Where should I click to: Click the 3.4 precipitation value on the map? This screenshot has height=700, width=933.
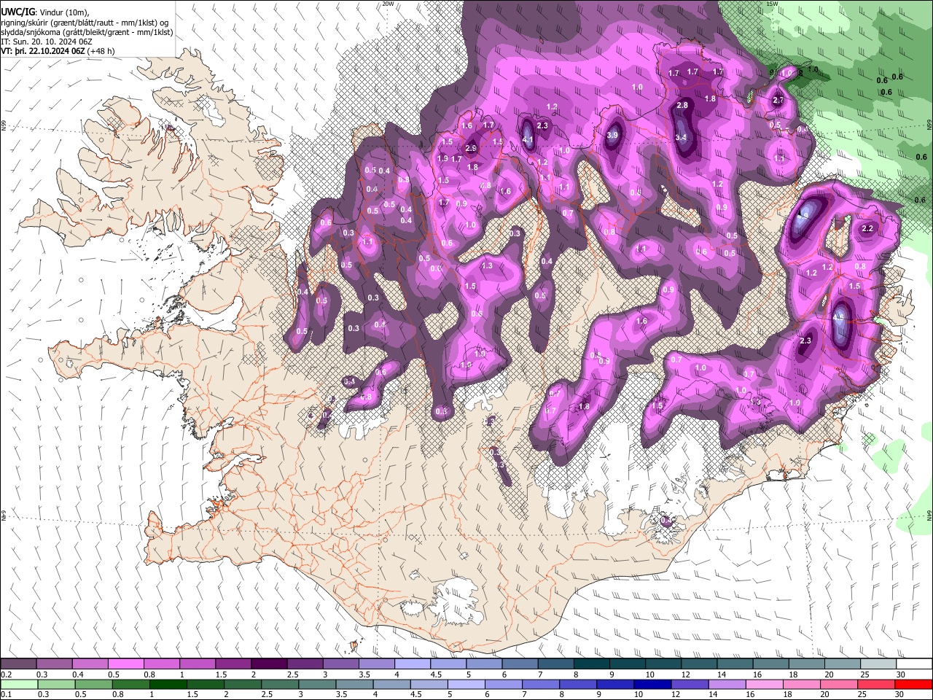tap(682, 137)
